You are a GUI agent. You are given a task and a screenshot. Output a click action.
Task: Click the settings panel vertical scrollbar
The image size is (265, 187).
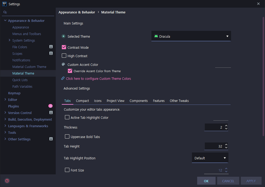[x=263, y=76]
